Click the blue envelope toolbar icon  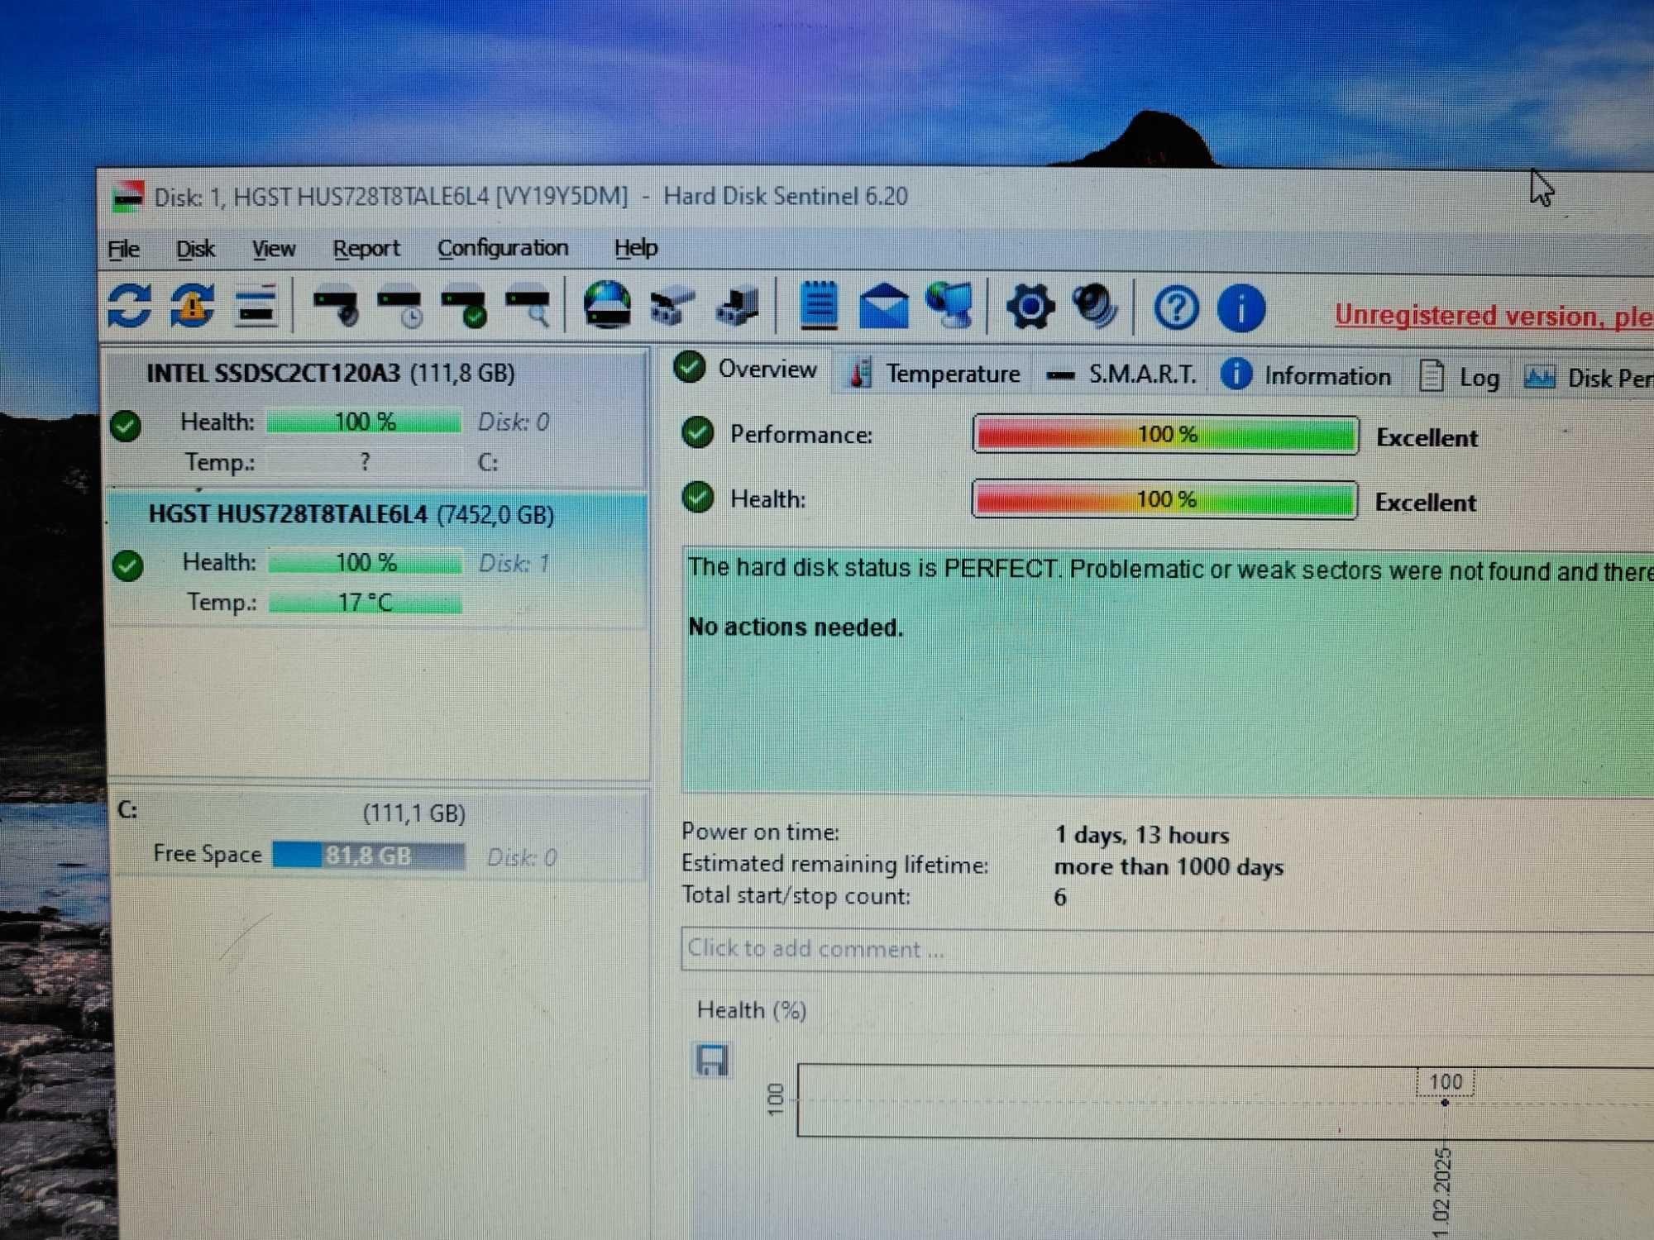pyautogui.click(x=884, y=307)
